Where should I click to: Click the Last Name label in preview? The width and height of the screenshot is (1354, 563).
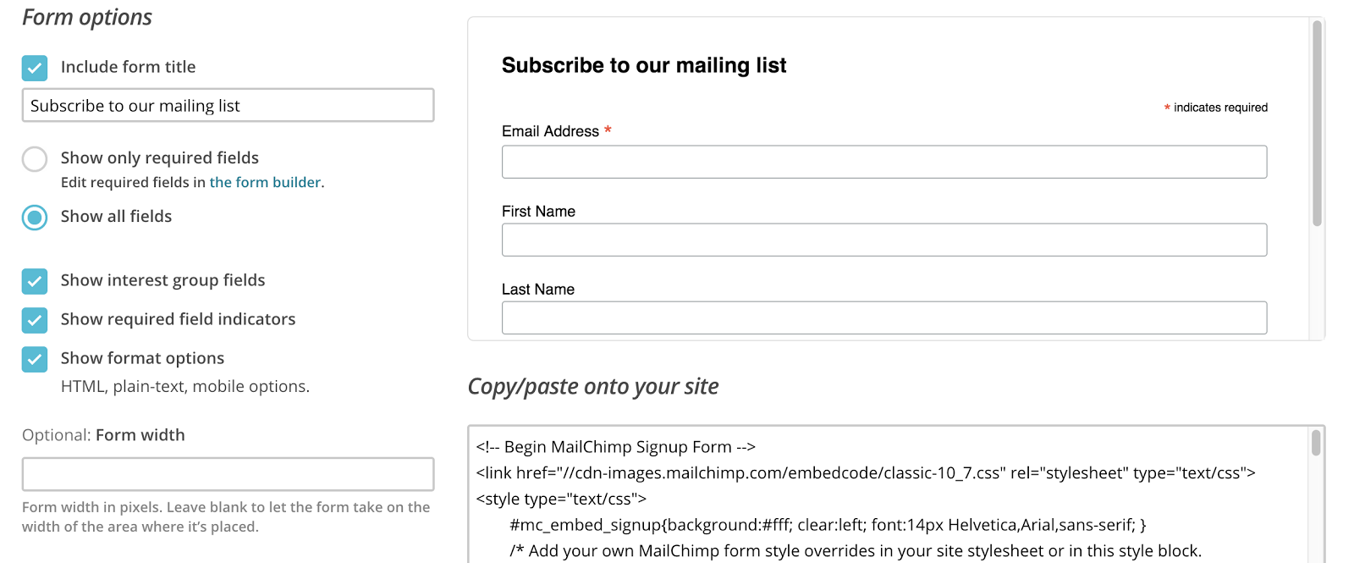(x=538, y=290)
